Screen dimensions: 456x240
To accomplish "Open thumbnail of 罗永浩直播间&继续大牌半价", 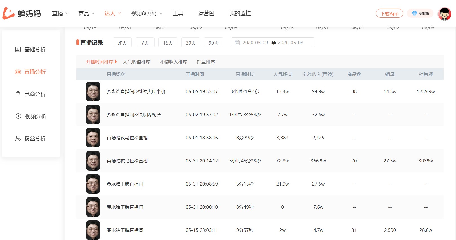I will (93, 91).
